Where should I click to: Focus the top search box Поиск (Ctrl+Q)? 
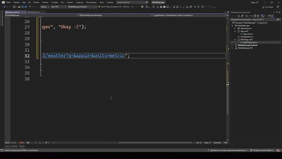coord(132,2)
